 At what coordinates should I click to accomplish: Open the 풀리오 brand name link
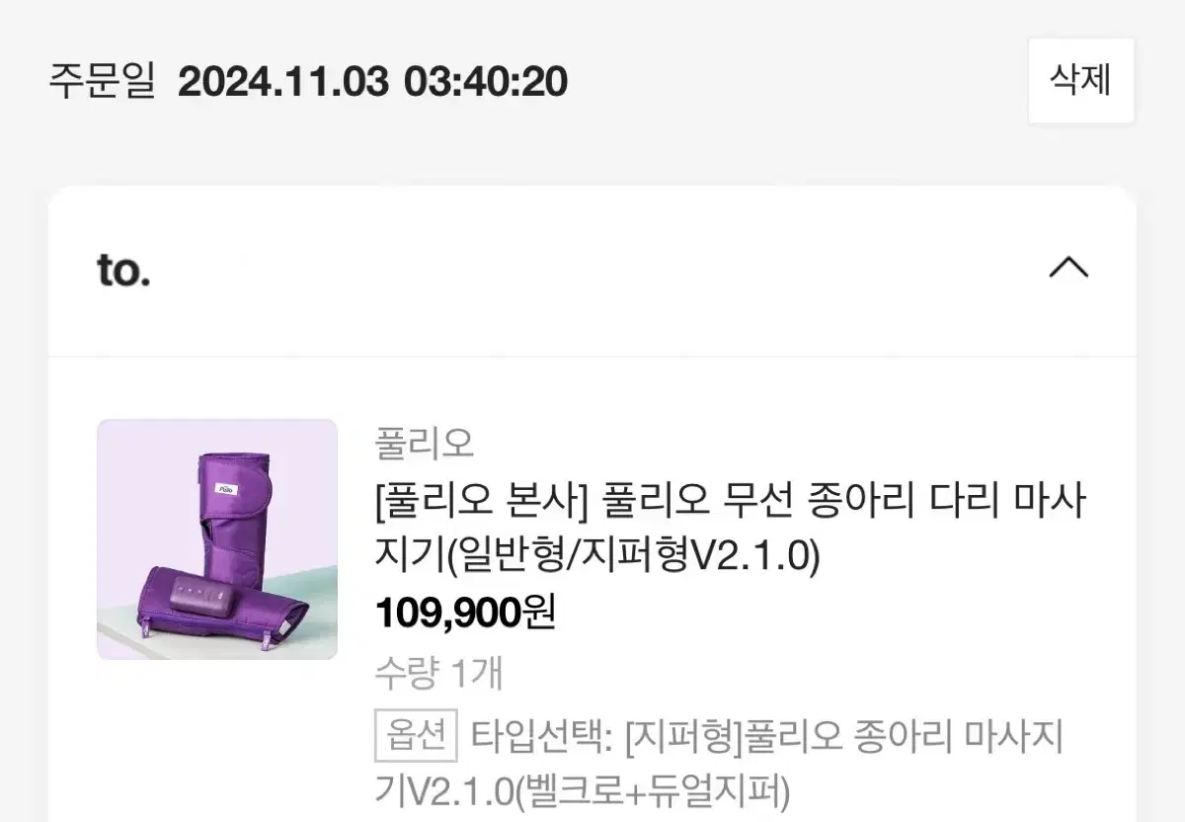(425, 444)
